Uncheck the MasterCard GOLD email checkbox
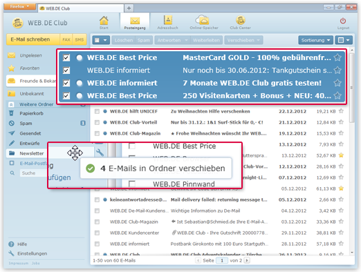Screen dimensions: 361x272 tap(66, 57)
